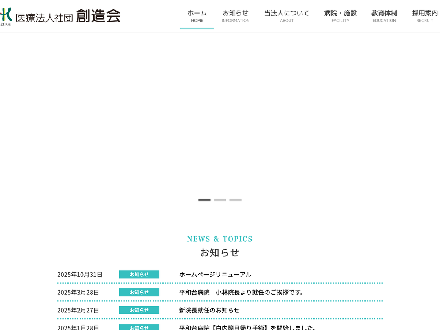
Task: Click お知らせ tag beside 2025年10月31日
Action: (139, 274)
